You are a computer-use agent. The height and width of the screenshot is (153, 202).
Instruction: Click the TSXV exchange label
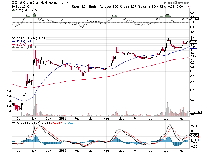tap(64, 3)
